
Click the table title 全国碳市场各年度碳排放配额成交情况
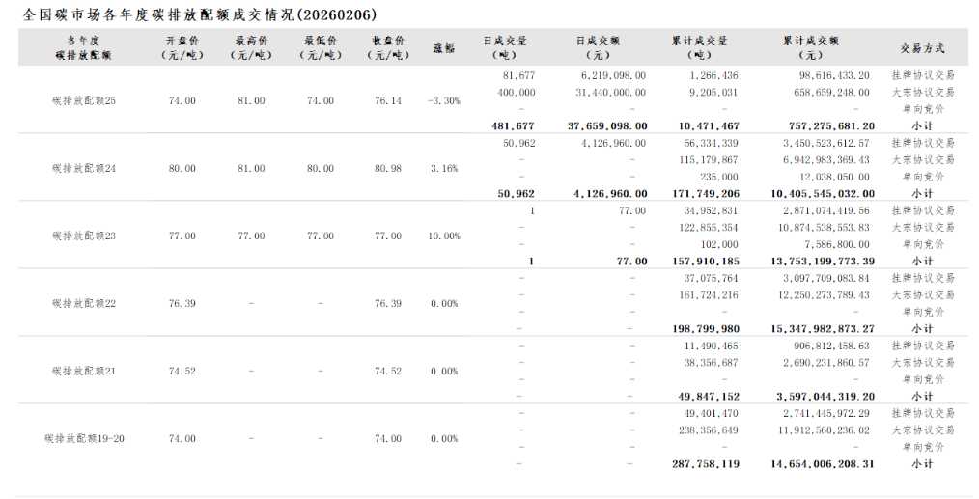(199, 15)
